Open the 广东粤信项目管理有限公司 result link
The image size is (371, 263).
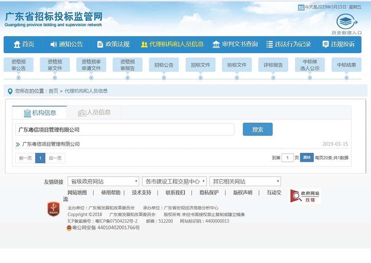pos(51,144)
